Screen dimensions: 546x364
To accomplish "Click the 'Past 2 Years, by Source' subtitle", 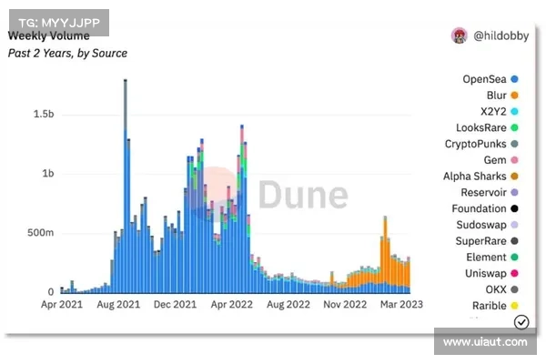I will (67, 54).
